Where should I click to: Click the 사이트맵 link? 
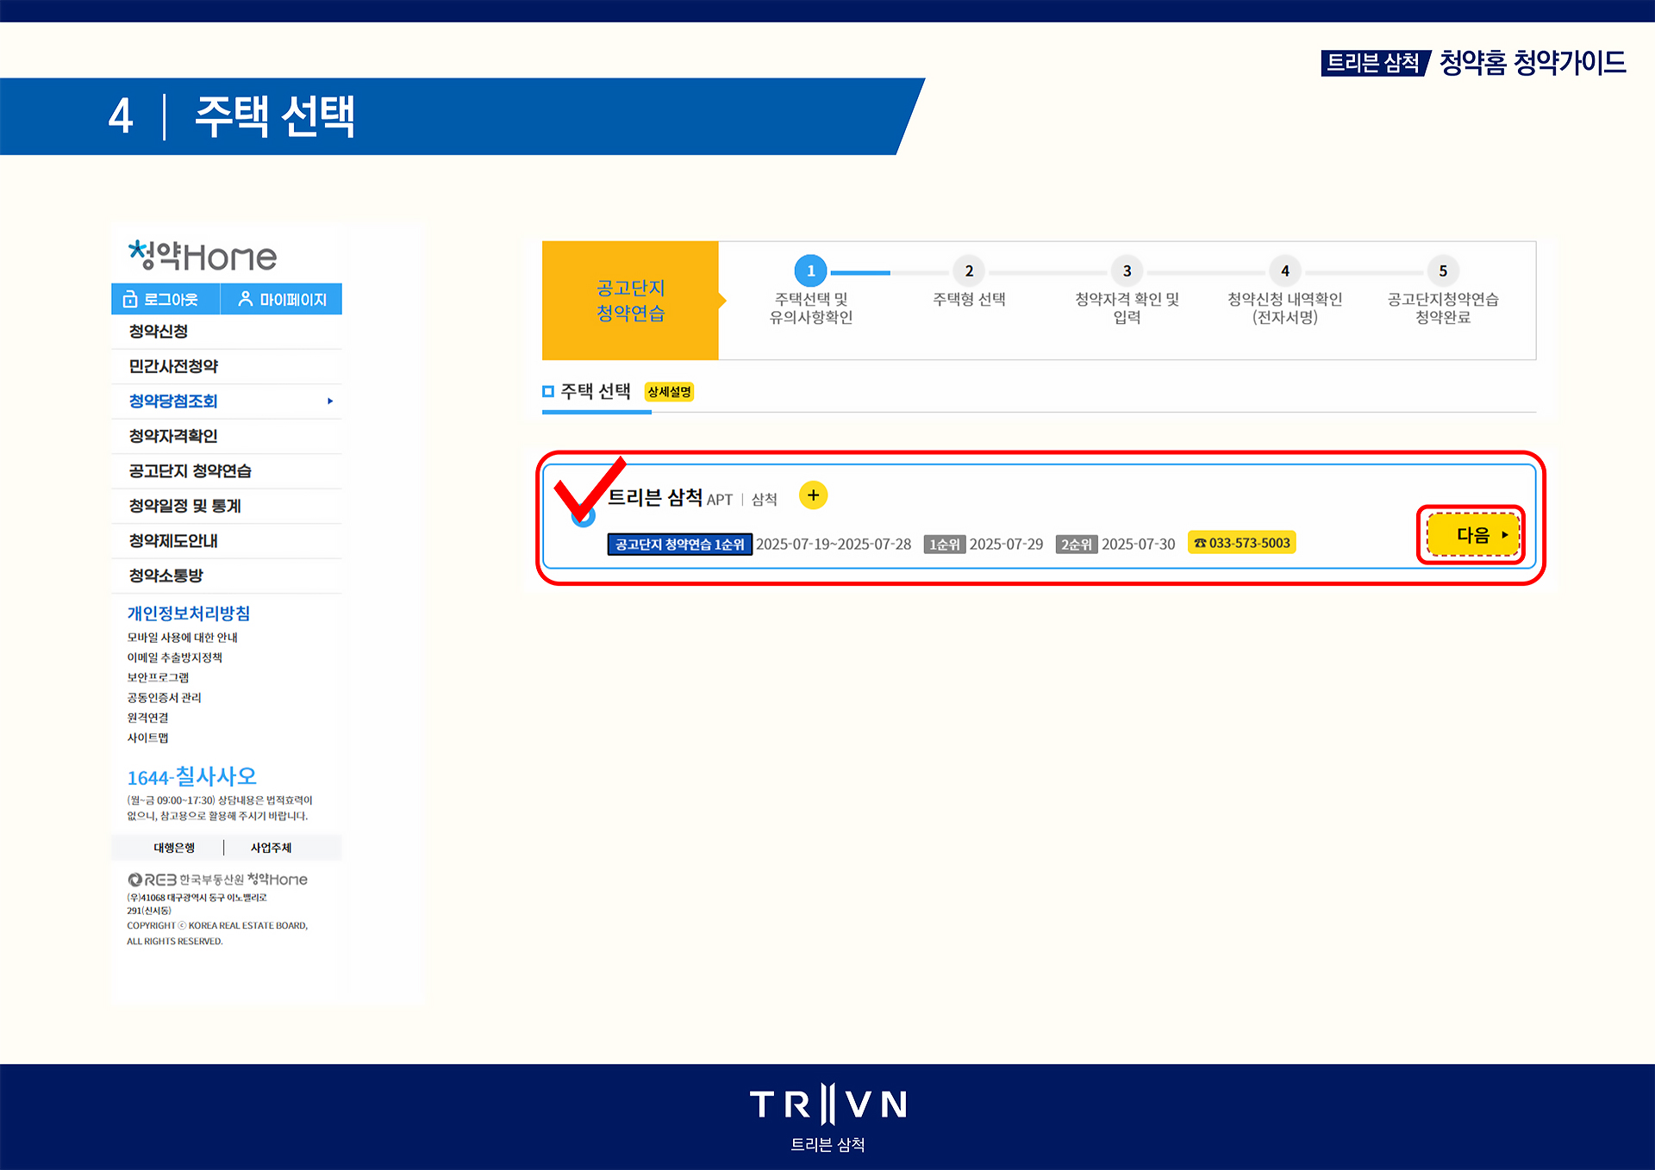(147, 737)
